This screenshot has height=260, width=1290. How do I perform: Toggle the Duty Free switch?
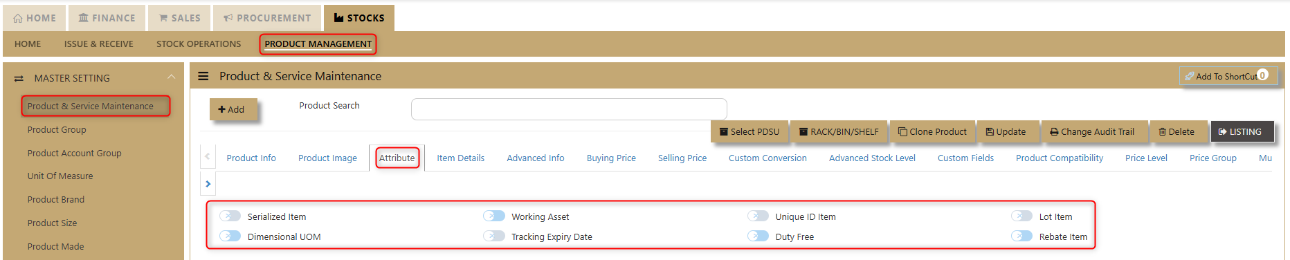point(758,236)
